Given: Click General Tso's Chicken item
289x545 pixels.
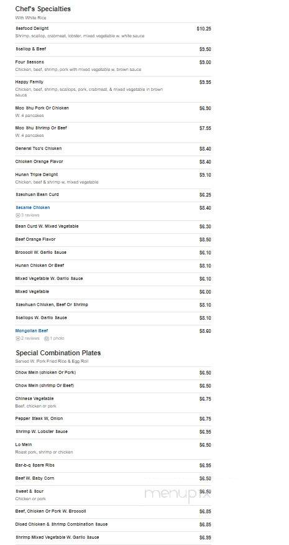Looking at the screenshot, I should pyautogui.click(x=39, y=149).
